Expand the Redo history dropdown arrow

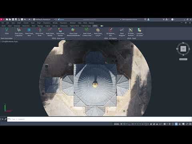pos(32,20)
